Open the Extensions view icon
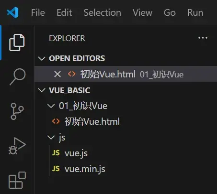217x194 pixels. [x=17, y=180]
